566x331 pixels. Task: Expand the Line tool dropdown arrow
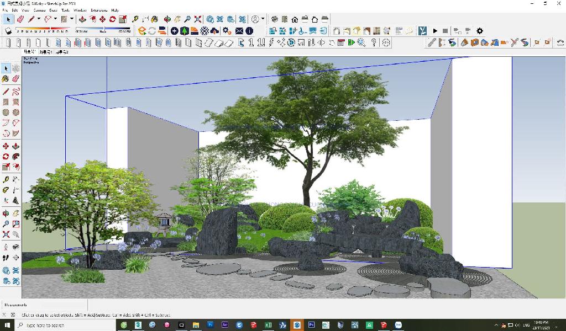[x=39, y=19]
